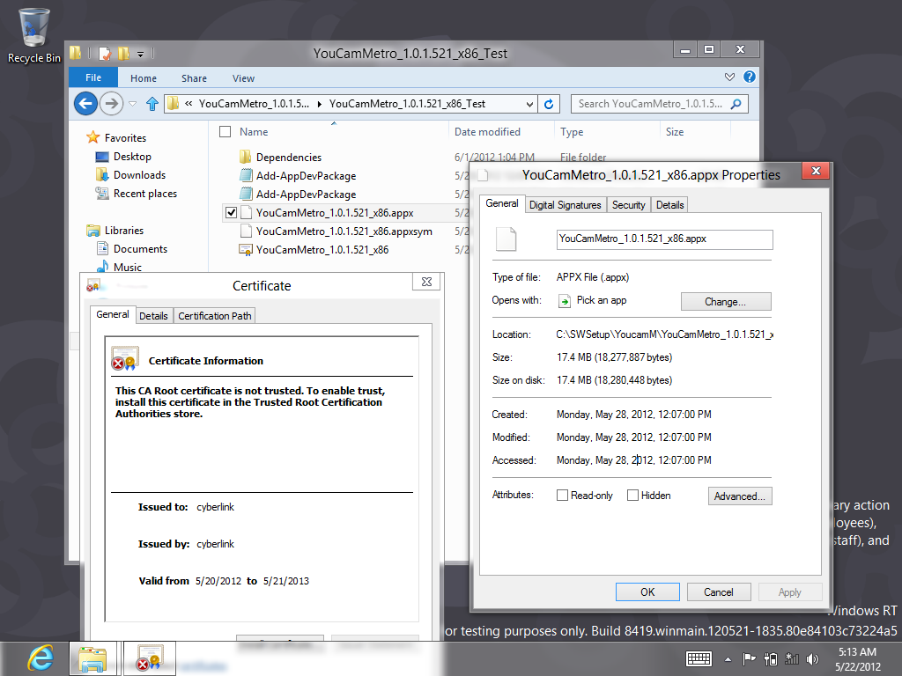902x676 pixels.
Task: Click the Up one level arrow
Action: tap(152, 104)
